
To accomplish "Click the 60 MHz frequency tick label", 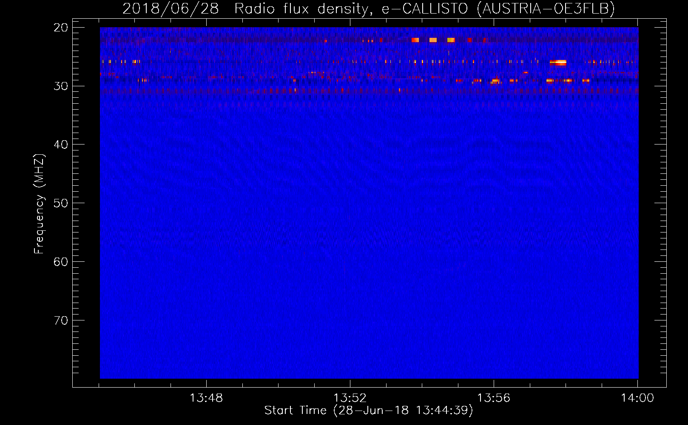I will coord(61,261).
